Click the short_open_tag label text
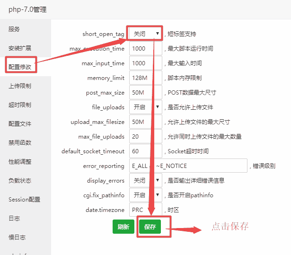Screen dimensions: 291x255 (103, 34)
